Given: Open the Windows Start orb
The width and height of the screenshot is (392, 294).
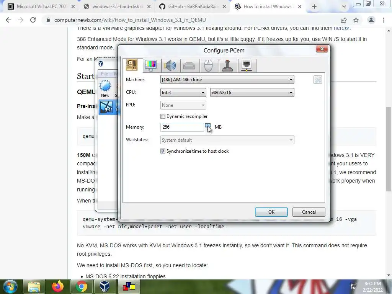Looking at the screenshot, I should [x=10, y=286].
